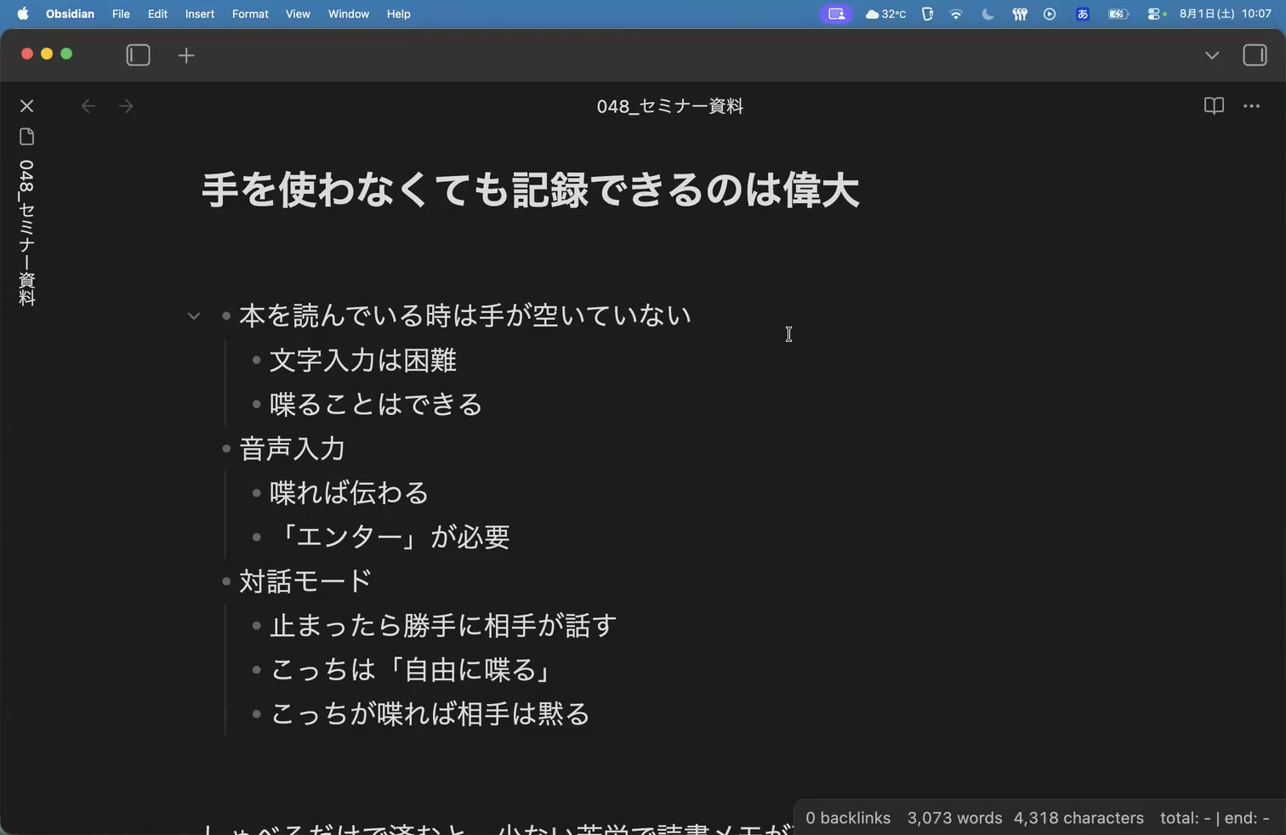1286x835 pixels.
Task: Click bullet 本を読んでいる時は手が空いていない
Action: pyautogui.click(x=464, y=315)
